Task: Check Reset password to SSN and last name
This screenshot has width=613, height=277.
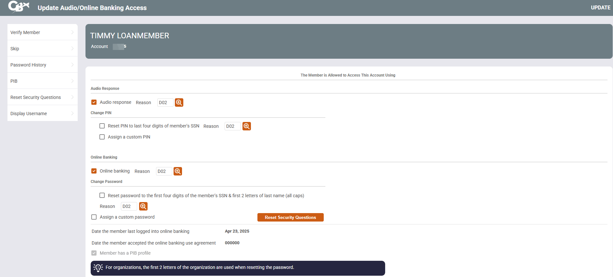Action: coord(102,195)
